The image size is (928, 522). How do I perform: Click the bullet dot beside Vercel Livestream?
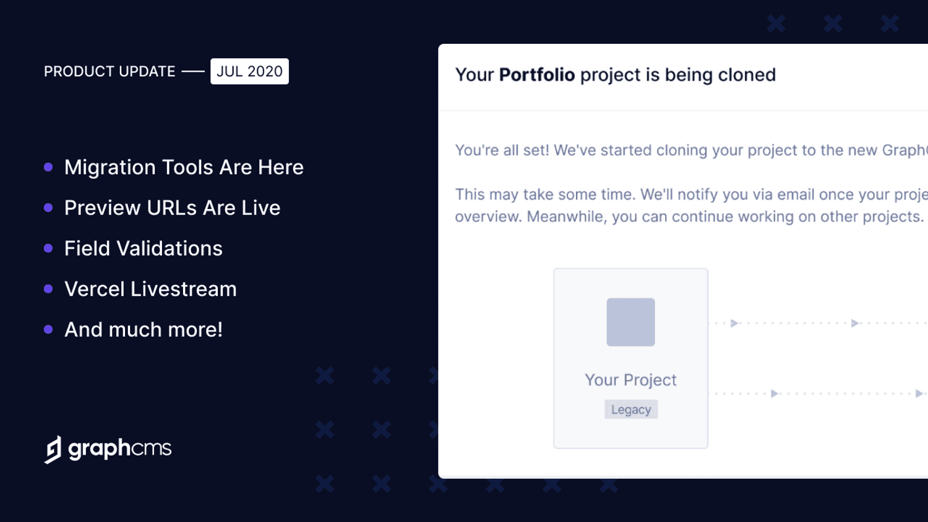(x=48, y=289)
